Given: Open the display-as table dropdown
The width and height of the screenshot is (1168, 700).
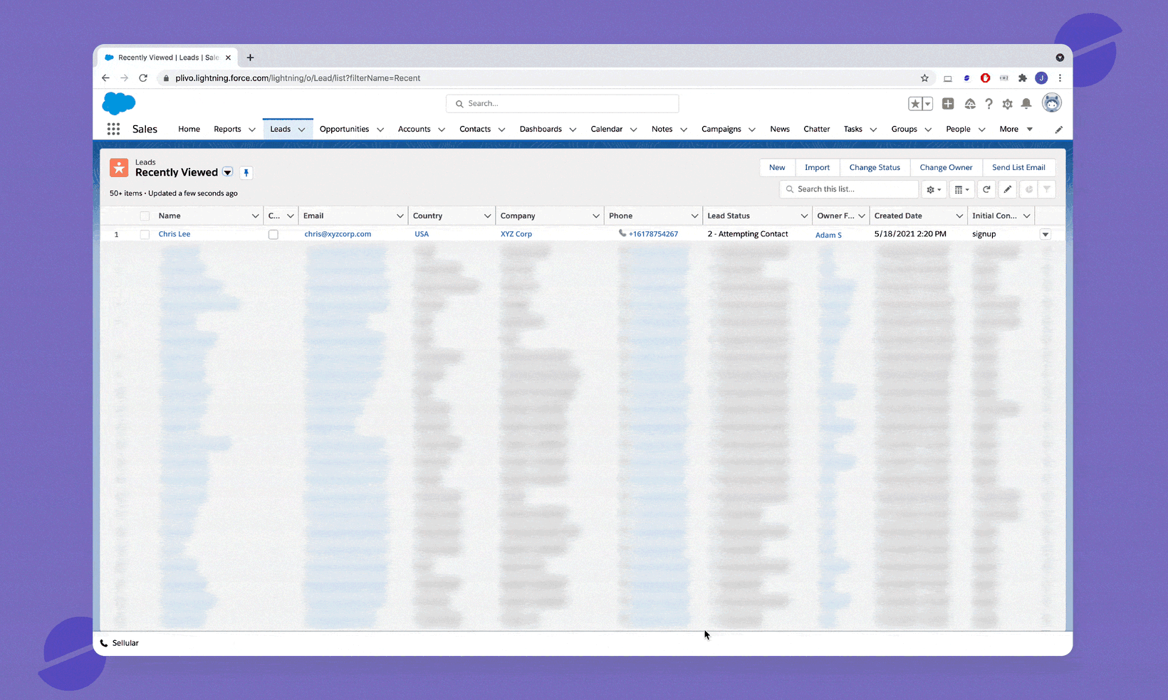Looking at the screenshot, I should pyautogui.click(x=961, y=189).
